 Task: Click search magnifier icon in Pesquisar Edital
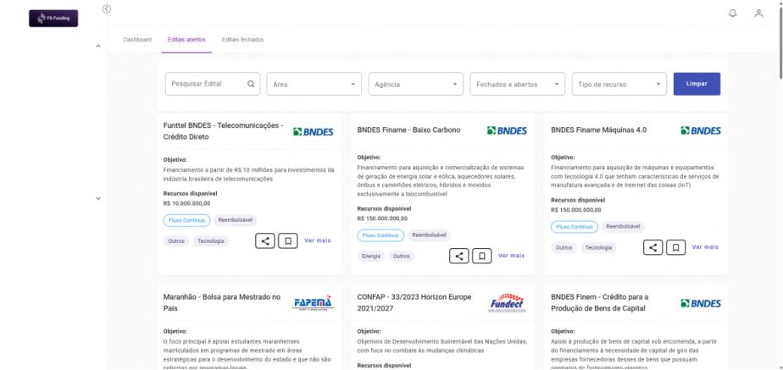click(x=251, y=85)
